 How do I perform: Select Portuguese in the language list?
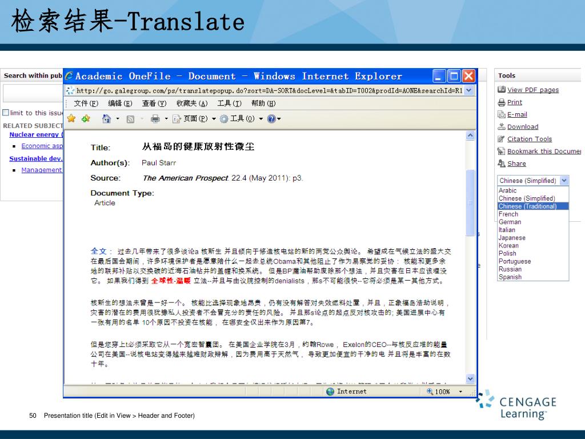pyautogui.click(x=533, y=261)
